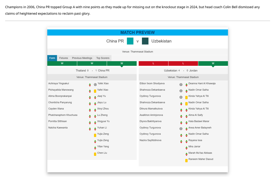Click the yellow card icon next to Chen Liu
This screenshot has width=274, height=177.
click(x=95, y=154)
